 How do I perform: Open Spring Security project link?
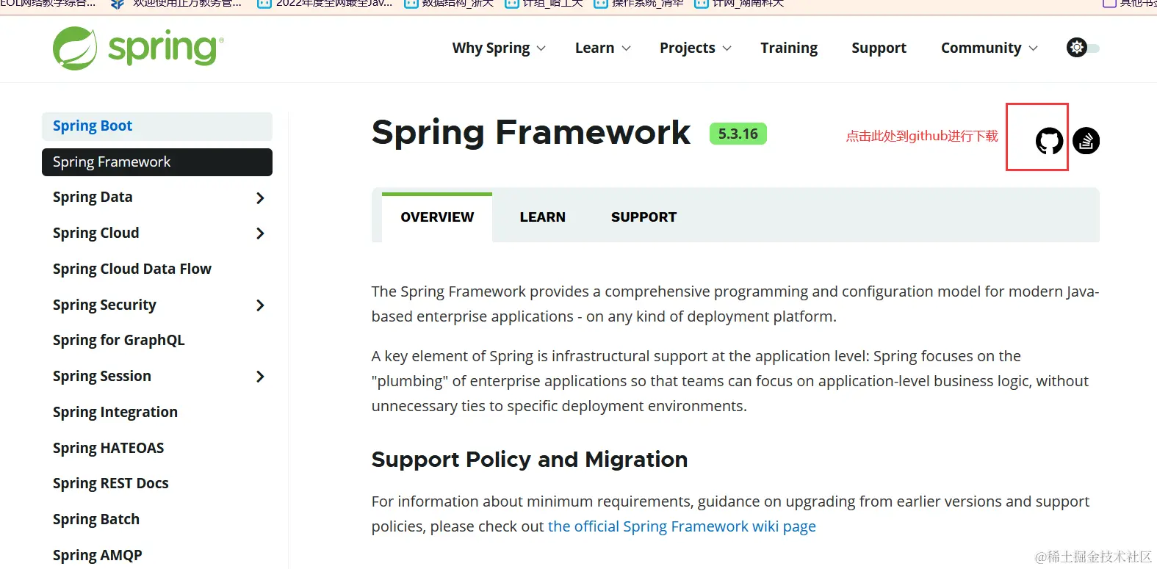(104, 305)
